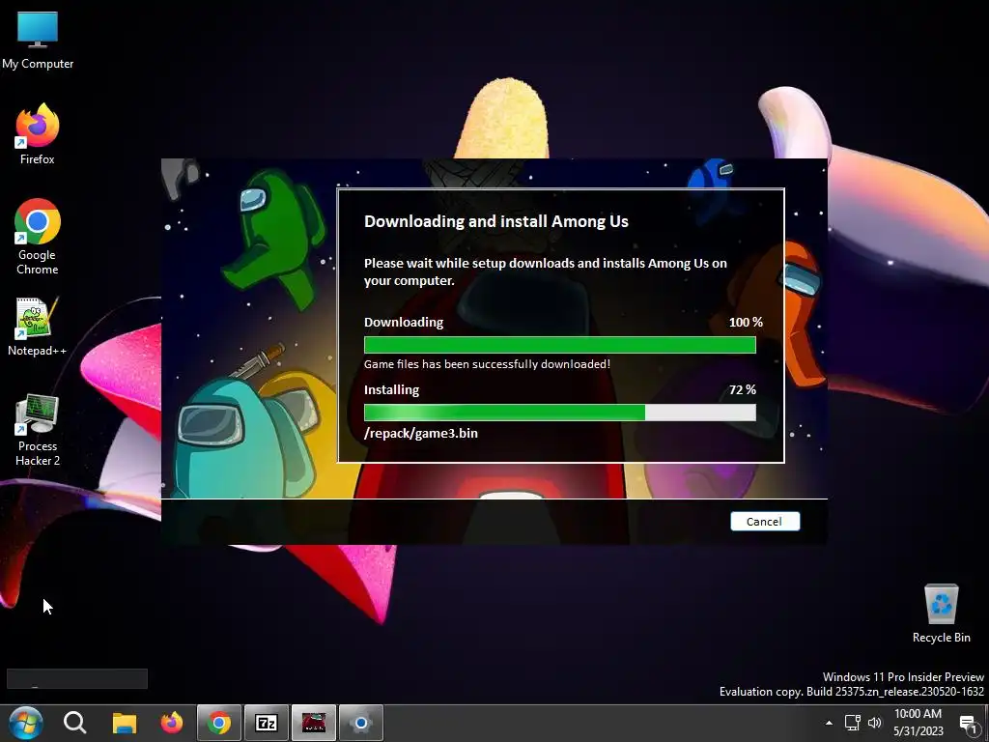989x742 pixels.
Task: Click the /repack/game3.bin file text
Action: [421, 434]
